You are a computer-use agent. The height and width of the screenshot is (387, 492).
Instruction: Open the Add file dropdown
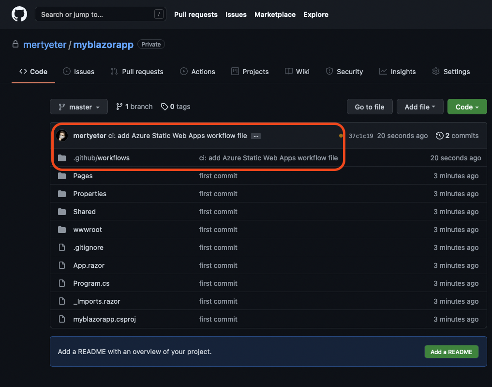pos(419,107)
